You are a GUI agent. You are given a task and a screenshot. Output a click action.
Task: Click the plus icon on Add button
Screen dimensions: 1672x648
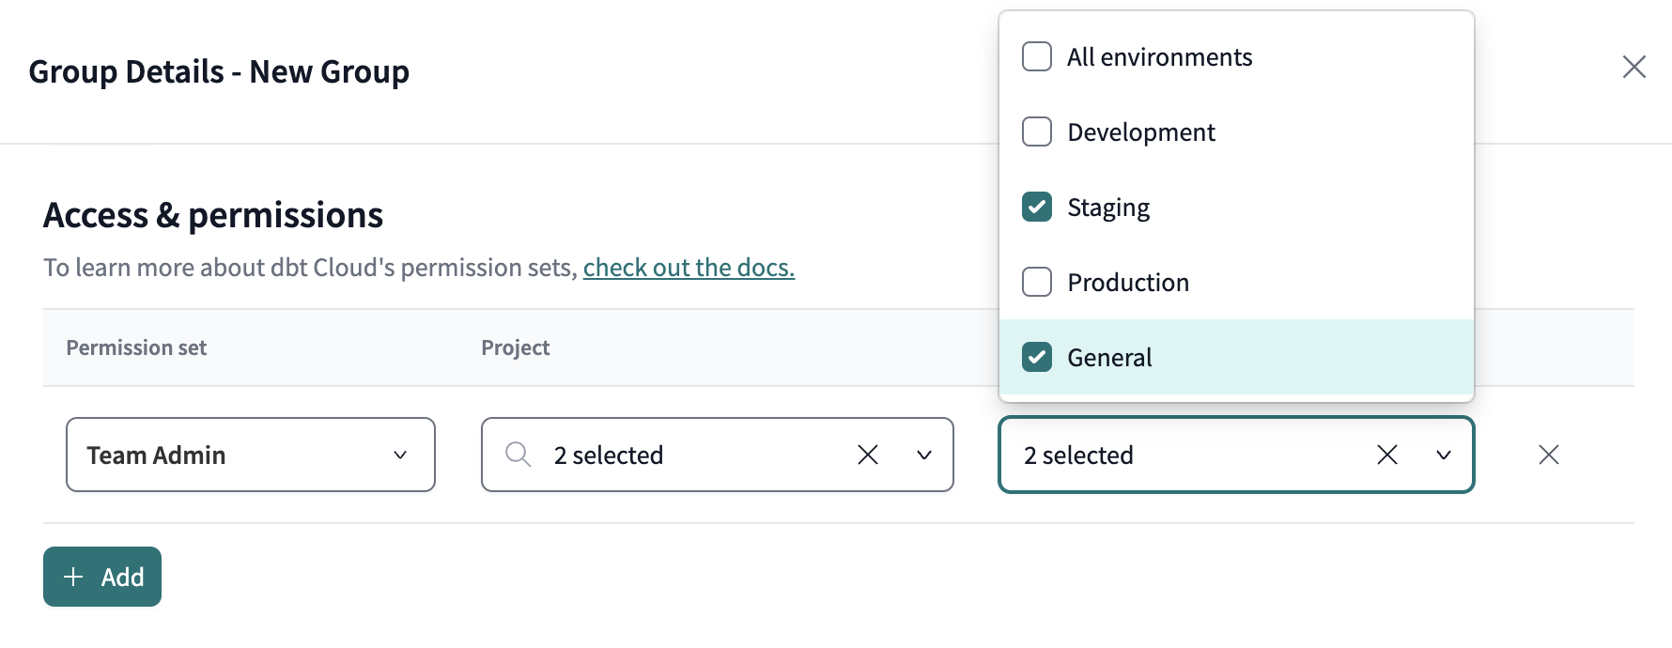click(x=73, y=577)
